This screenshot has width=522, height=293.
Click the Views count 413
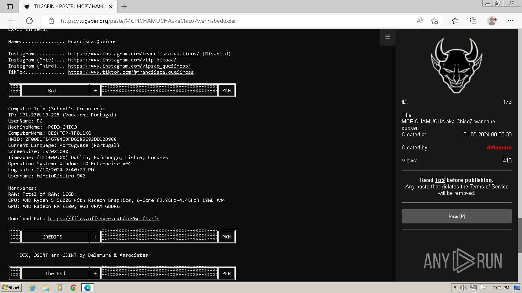pyautogui.click(x=507, y=160)
